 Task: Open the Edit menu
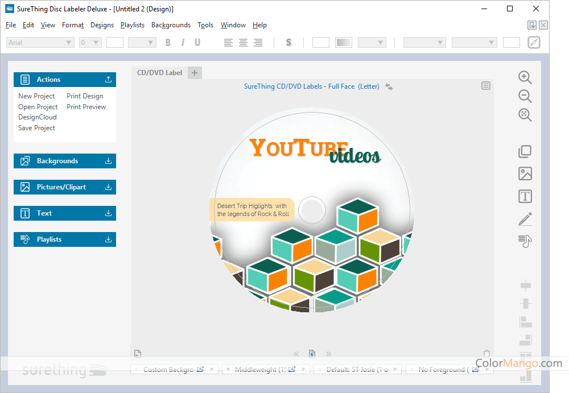coord(28,25)
